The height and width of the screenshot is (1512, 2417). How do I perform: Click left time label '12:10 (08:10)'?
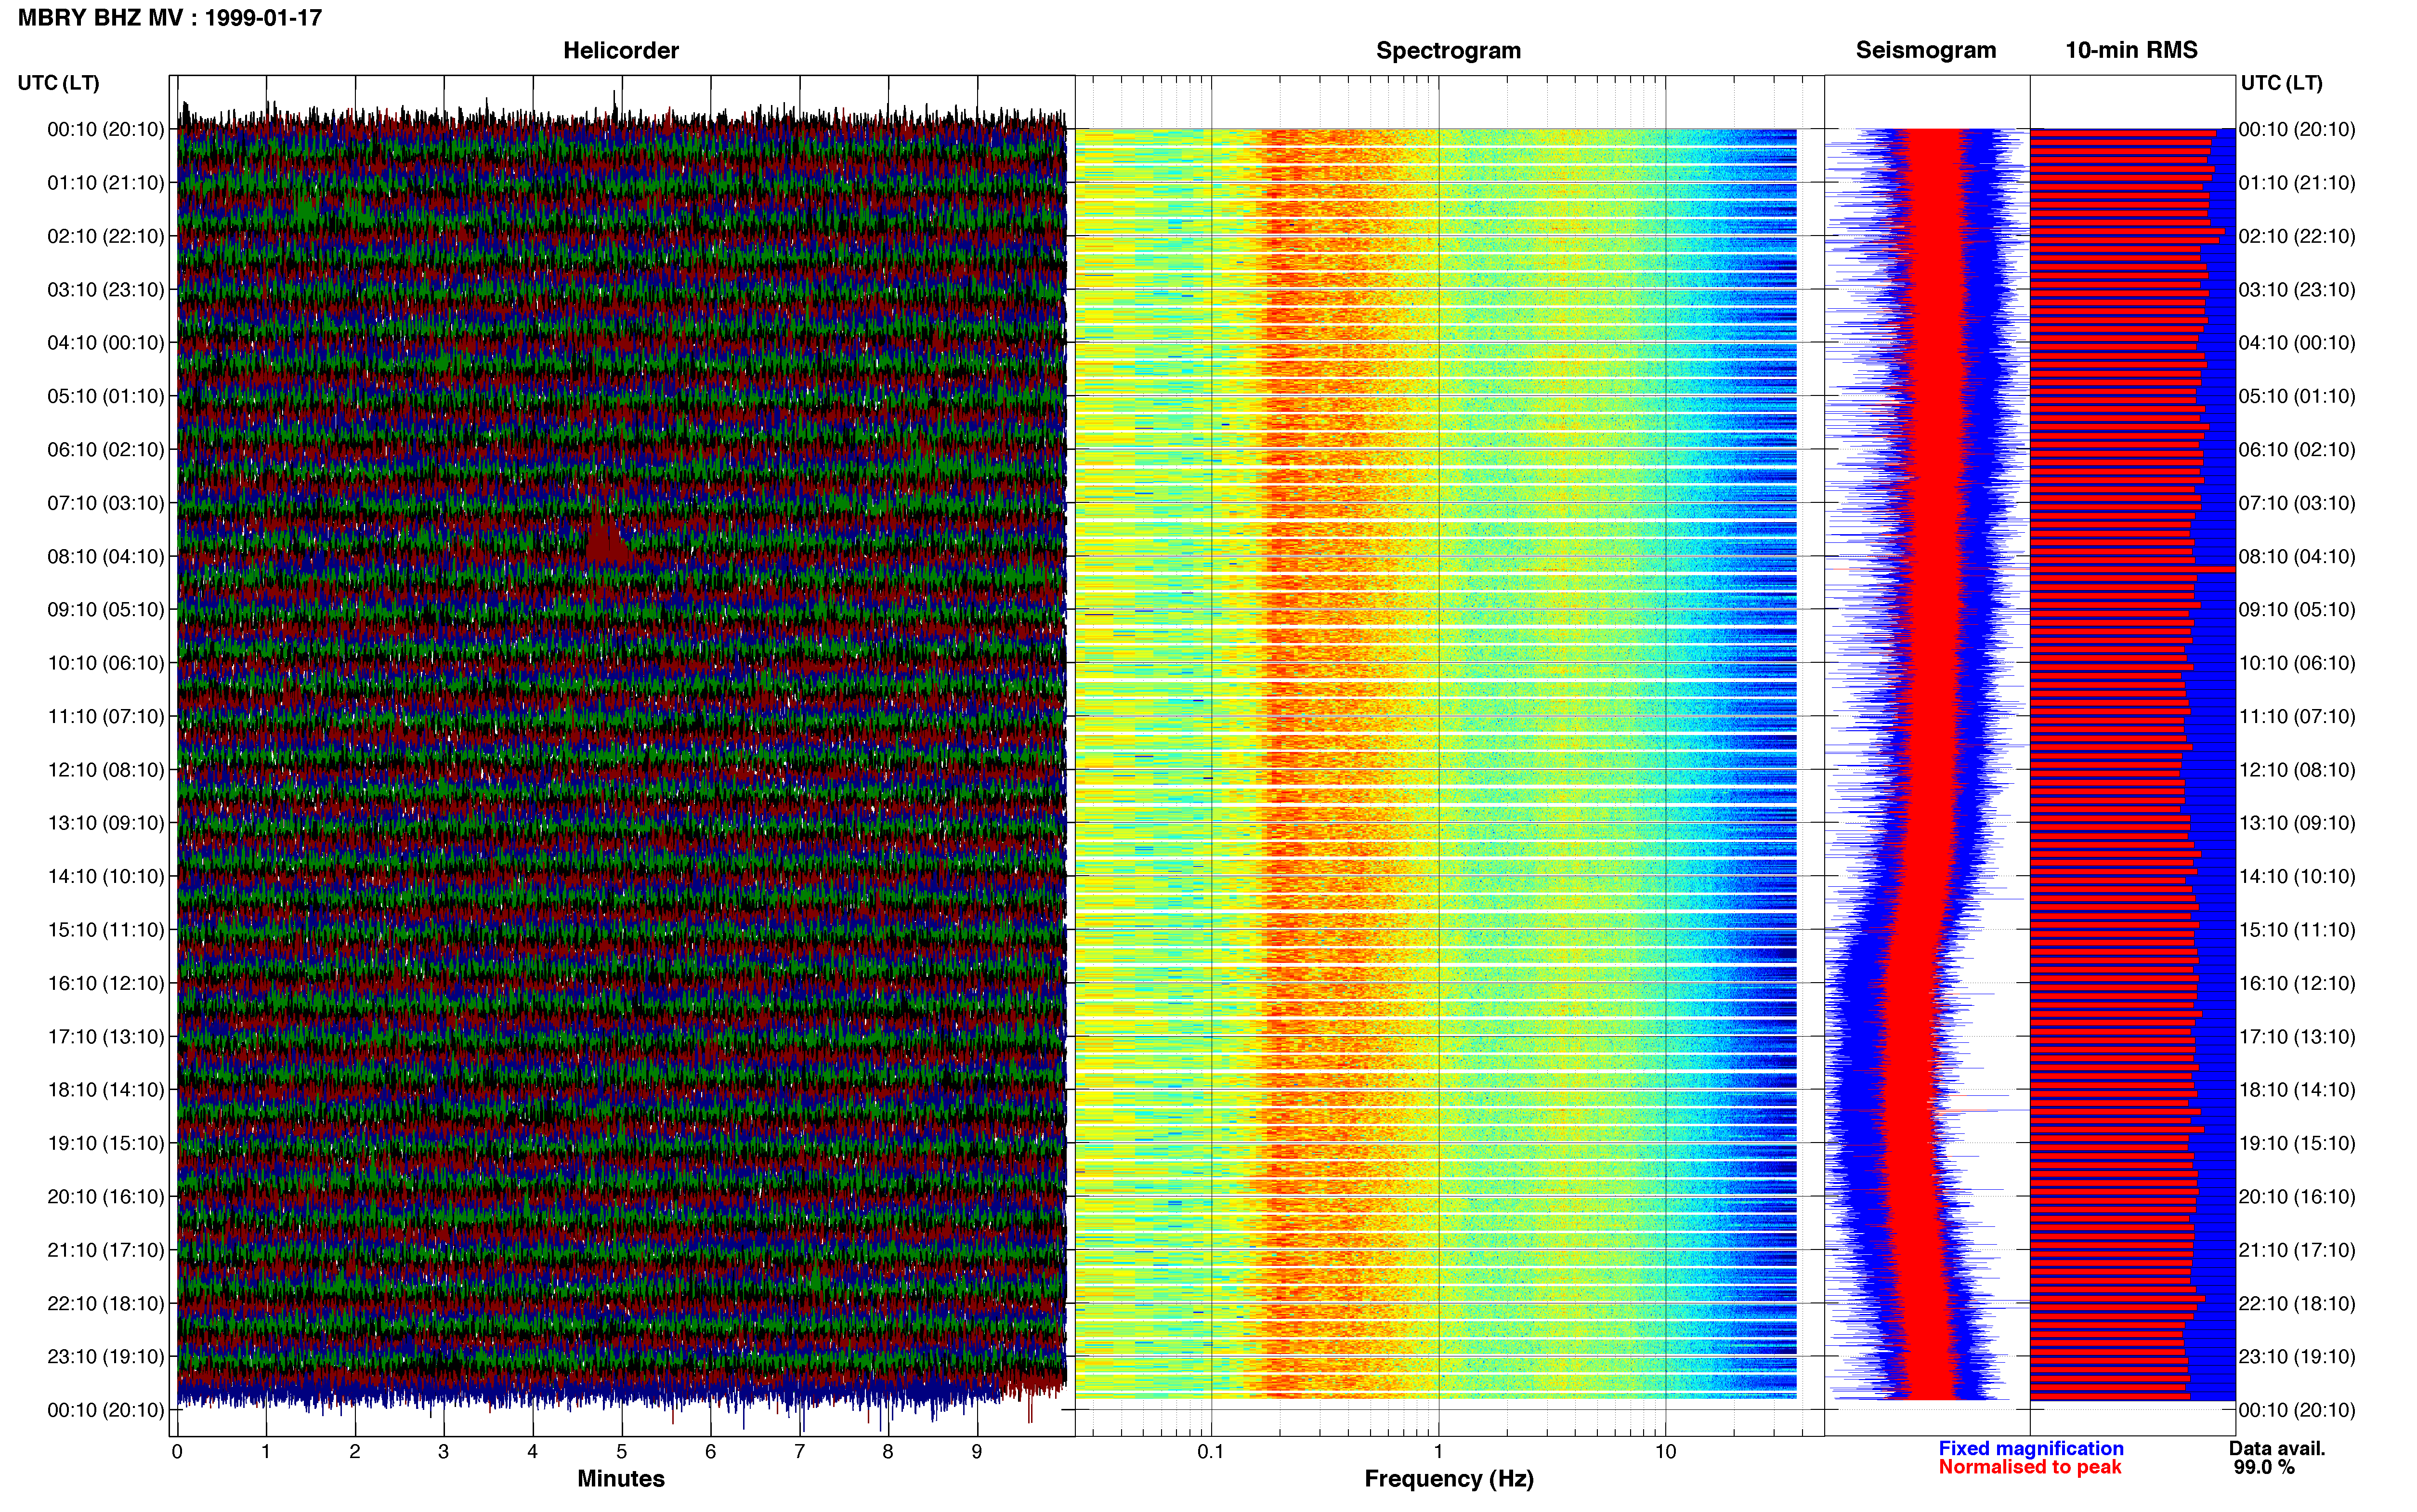[x=106, y=770]
